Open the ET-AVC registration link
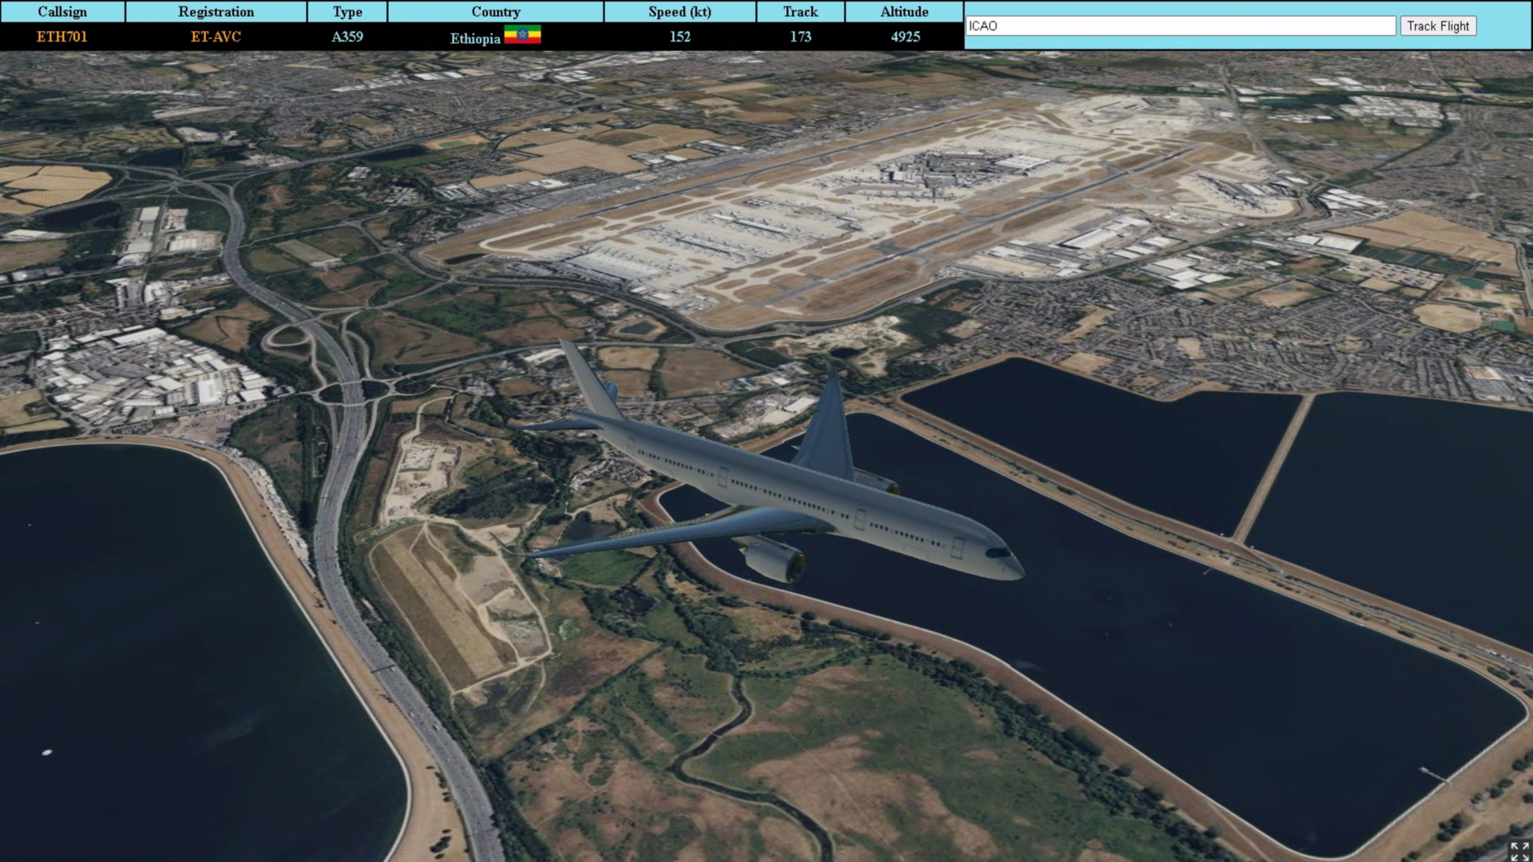 [x=216, y=37]
